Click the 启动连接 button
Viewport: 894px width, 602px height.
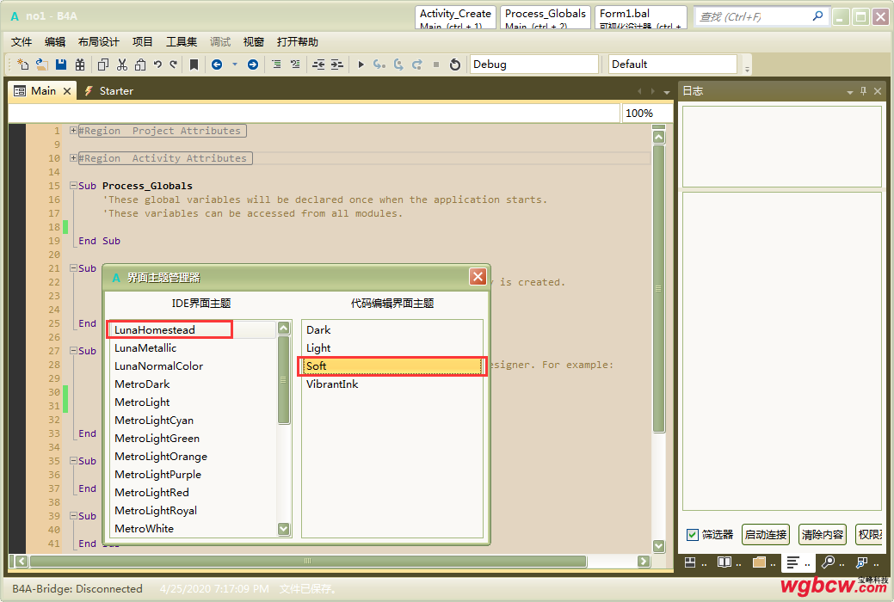click(x=766, y=535)
